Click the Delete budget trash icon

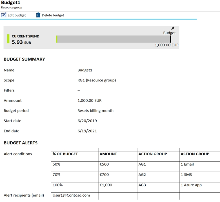coord(38,15)
